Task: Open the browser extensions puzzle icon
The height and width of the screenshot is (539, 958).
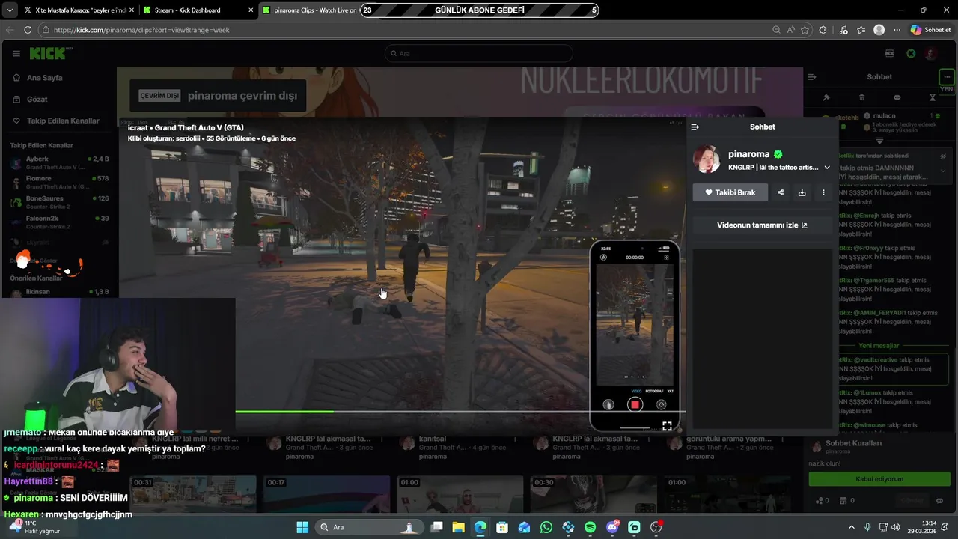Action: click(x=823, y=30)
